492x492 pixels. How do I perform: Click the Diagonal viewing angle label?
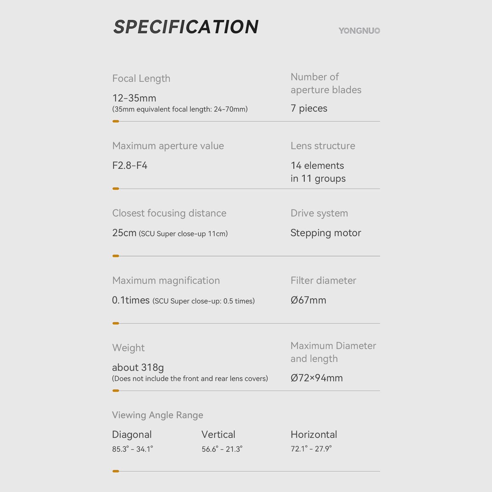132,434
